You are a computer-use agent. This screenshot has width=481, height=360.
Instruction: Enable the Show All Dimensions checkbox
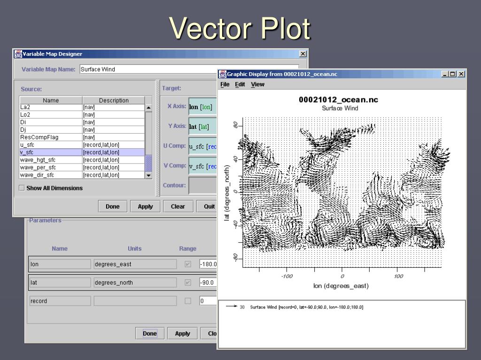pyautogui.click(x=22, y=188)
